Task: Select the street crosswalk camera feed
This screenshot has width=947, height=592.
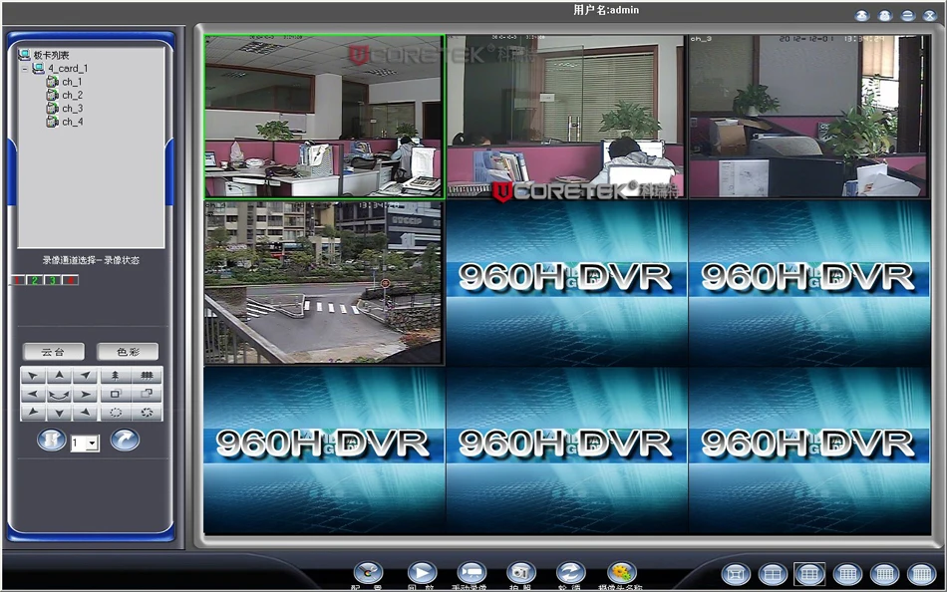Action: [x=323, y=283]
